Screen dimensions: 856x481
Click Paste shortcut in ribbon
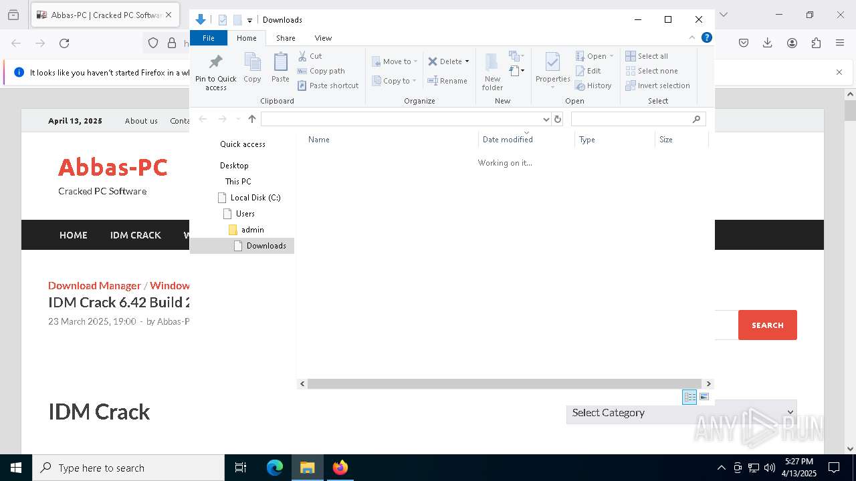(328, 86)
